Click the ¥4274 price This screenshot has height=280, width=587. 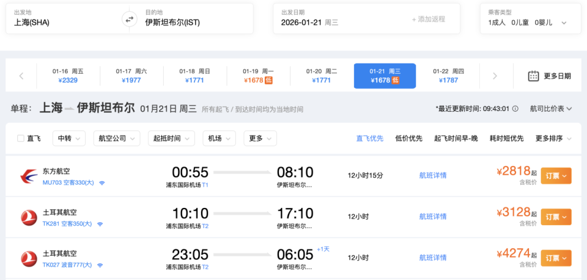(514, 253)
